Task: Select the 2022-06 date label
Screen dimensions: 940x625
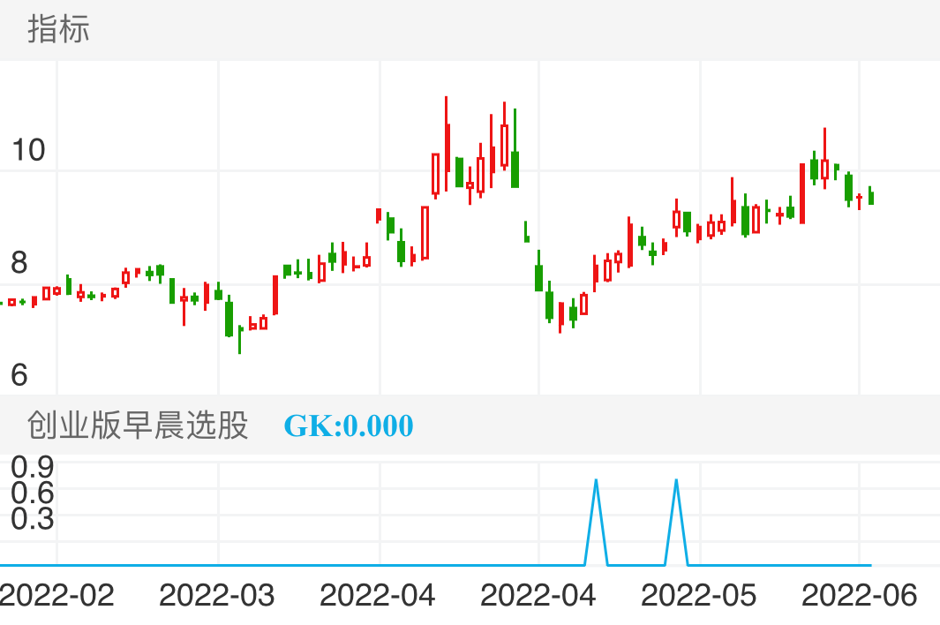Action: pos(860,595)
